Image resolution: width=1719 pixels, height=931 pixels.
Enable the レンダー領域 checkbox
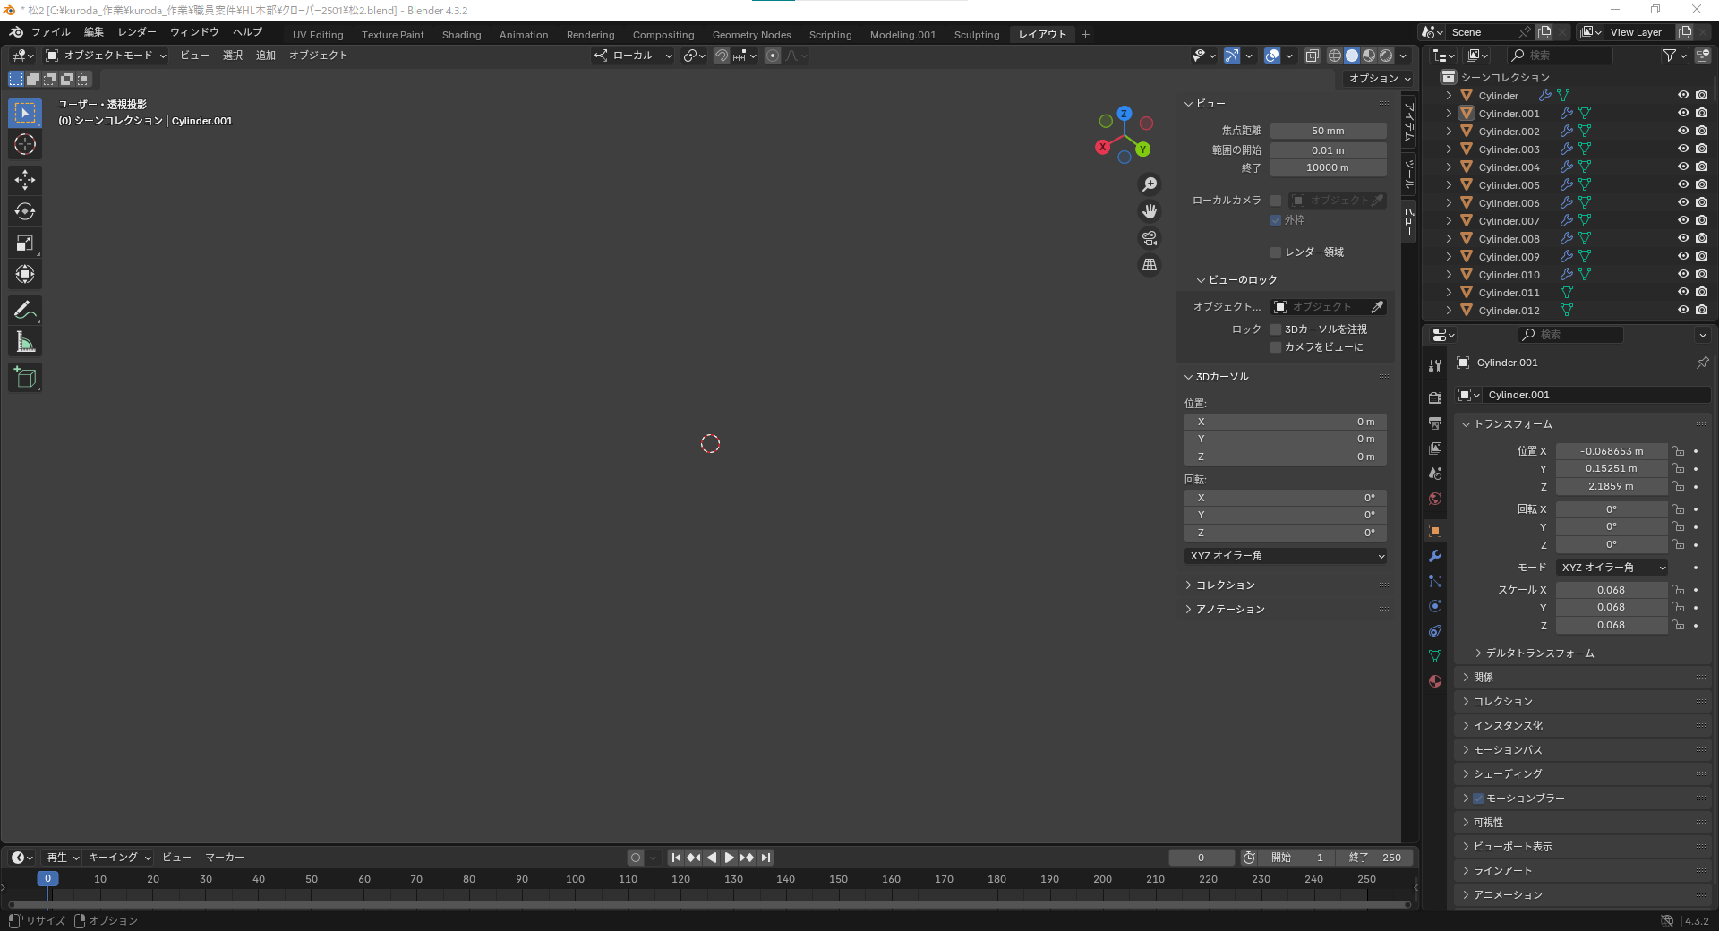(1276, 252)
